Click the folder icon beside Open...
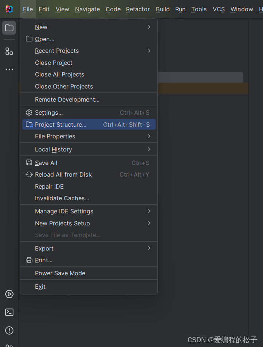Viewport: 263px width, 347px height. tap(29, 39)
